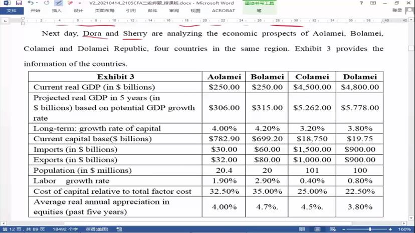415x233 pixels.
Task: Click the 'Dolamei' column header
Action: [x=360, y=77]
